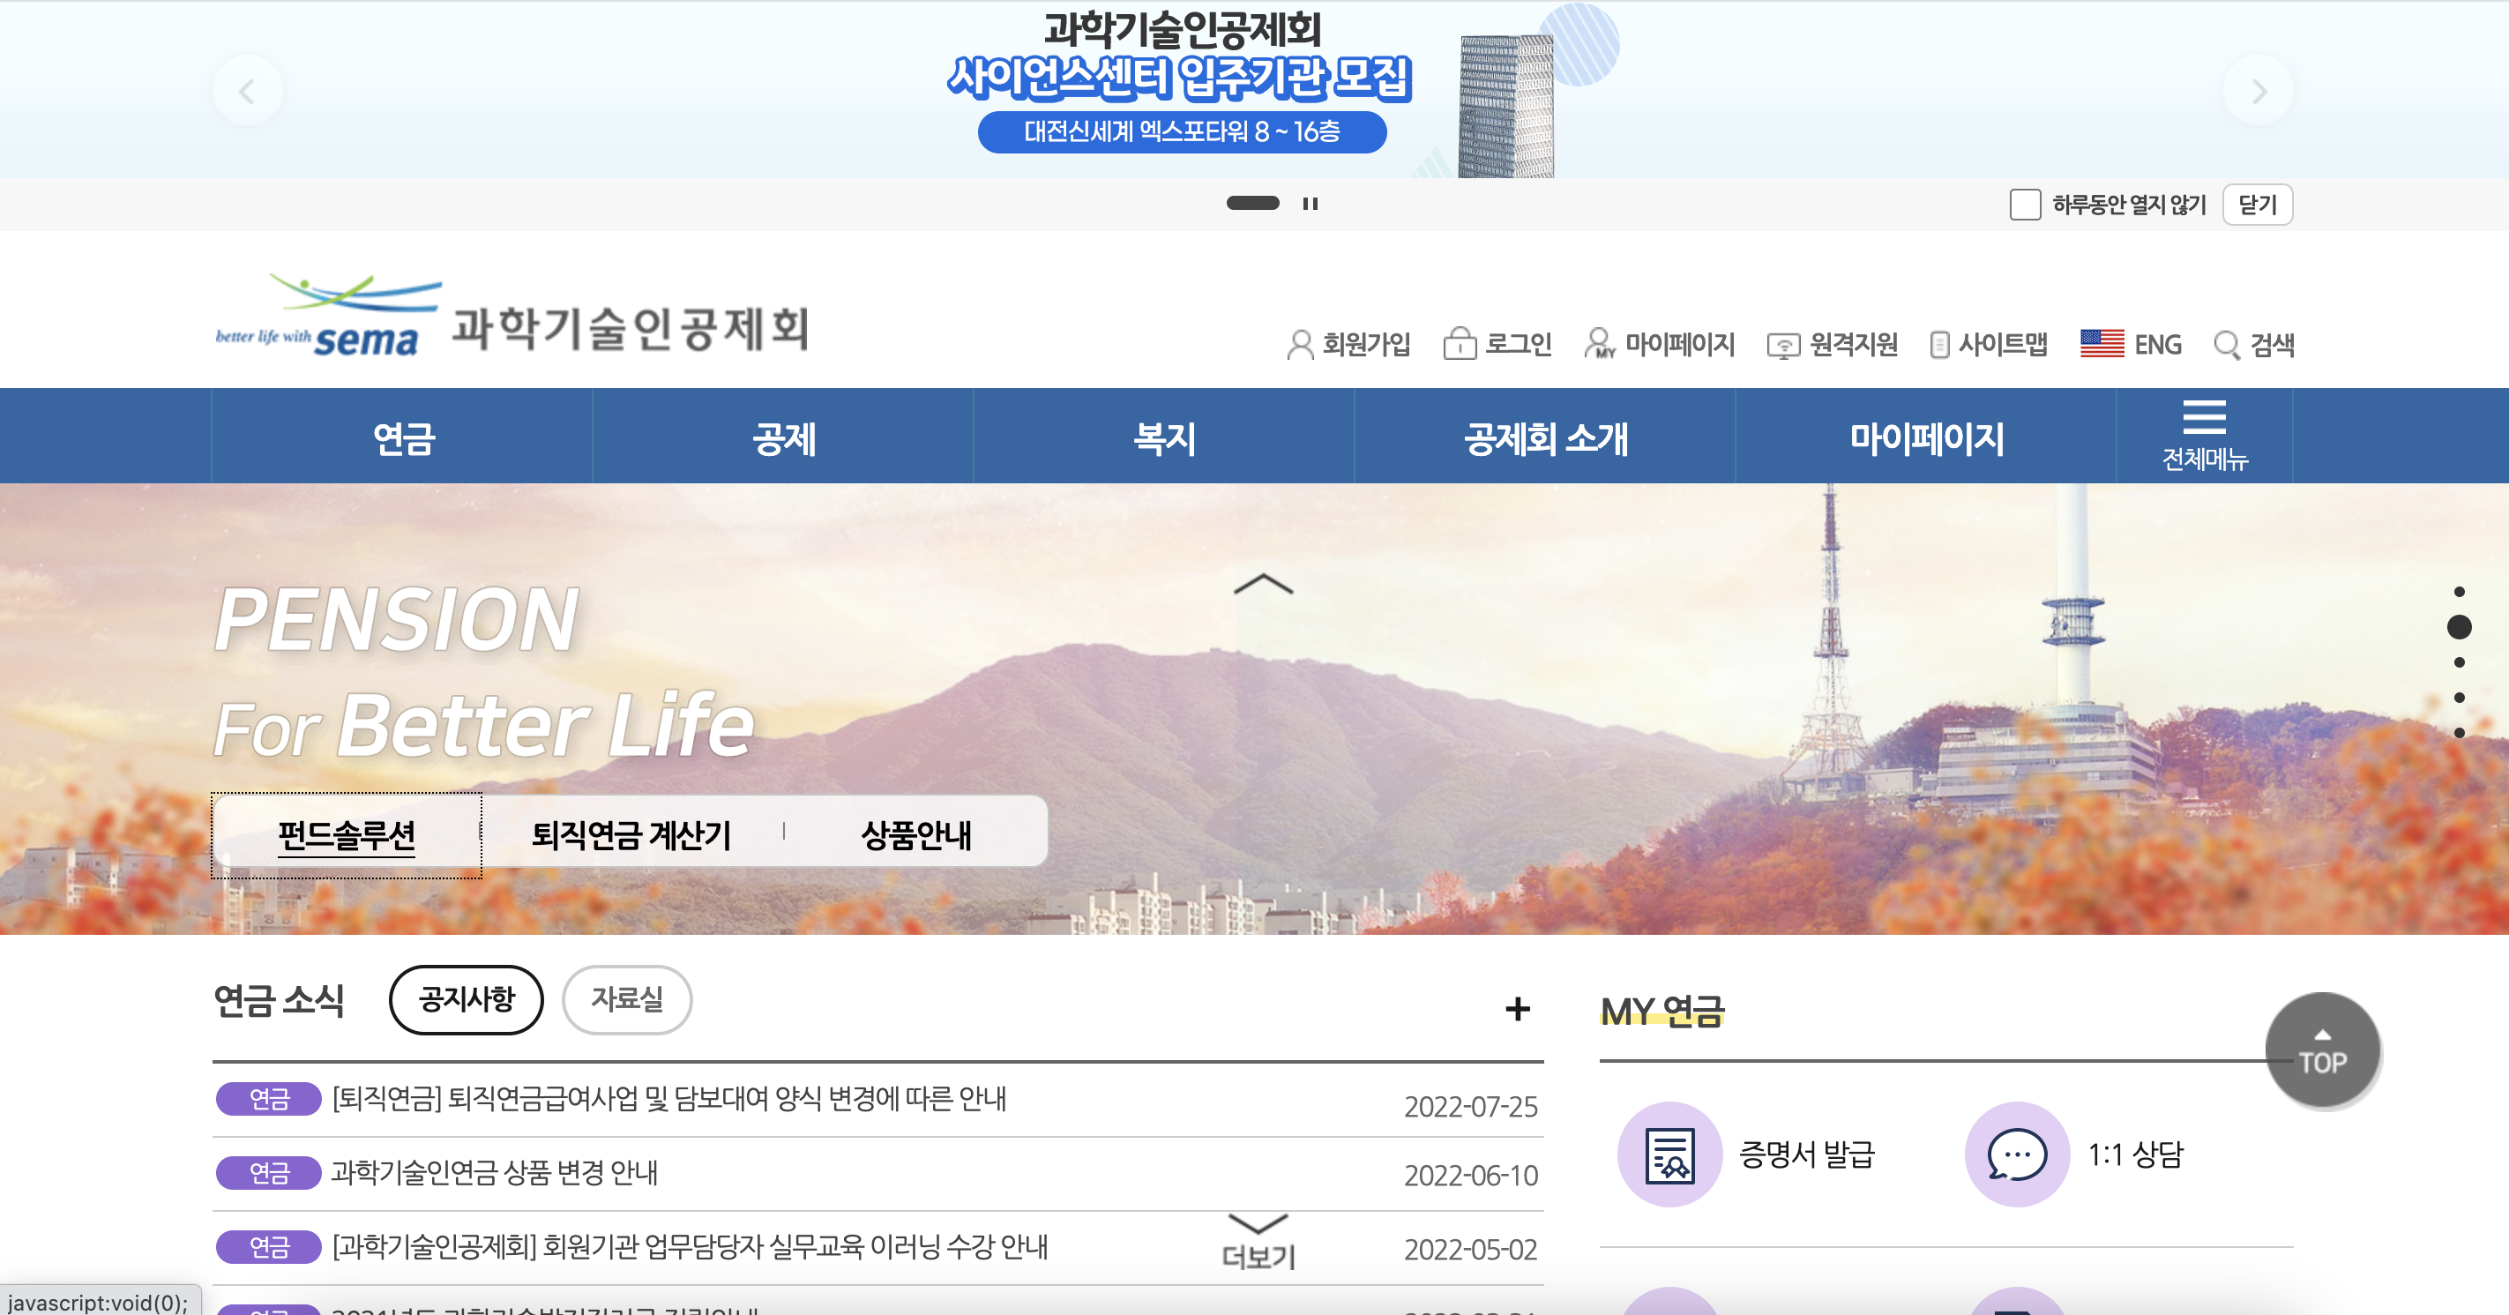Click the 더보기 down chevron
Viewport: 2509px width, 1315px height.
coord(1258,1242)
